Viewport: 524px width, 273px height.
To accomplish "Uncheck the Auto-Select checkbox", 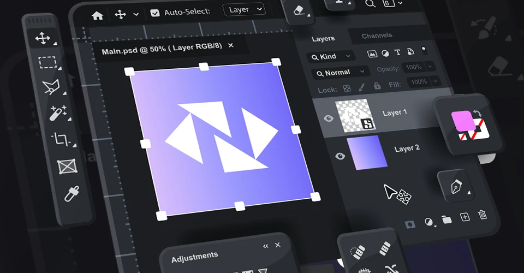I will tap(154, 13).
